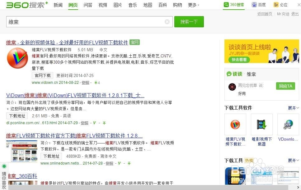
Task: Click 退出 to log out
Action: 295,14
